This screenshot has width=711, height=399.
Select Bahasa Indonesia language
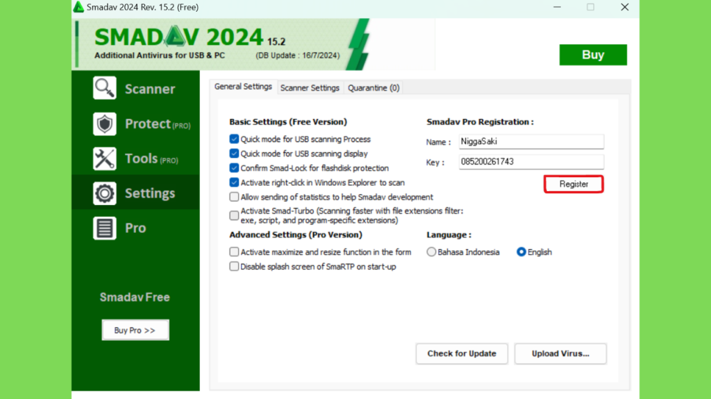tap(431, 252)
